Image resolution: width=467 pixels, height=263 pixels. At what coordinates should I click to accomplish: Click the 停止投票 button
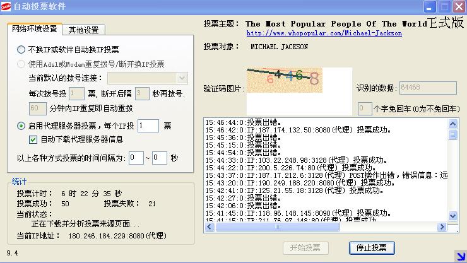(372, 247)
